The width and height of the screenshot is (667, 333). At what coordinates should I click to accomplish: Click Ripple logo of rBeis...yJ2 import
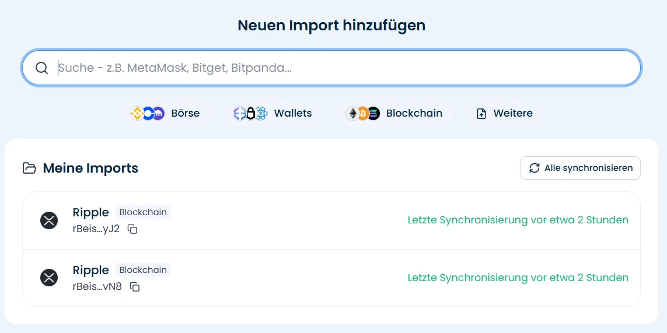[x=49, y=220]
